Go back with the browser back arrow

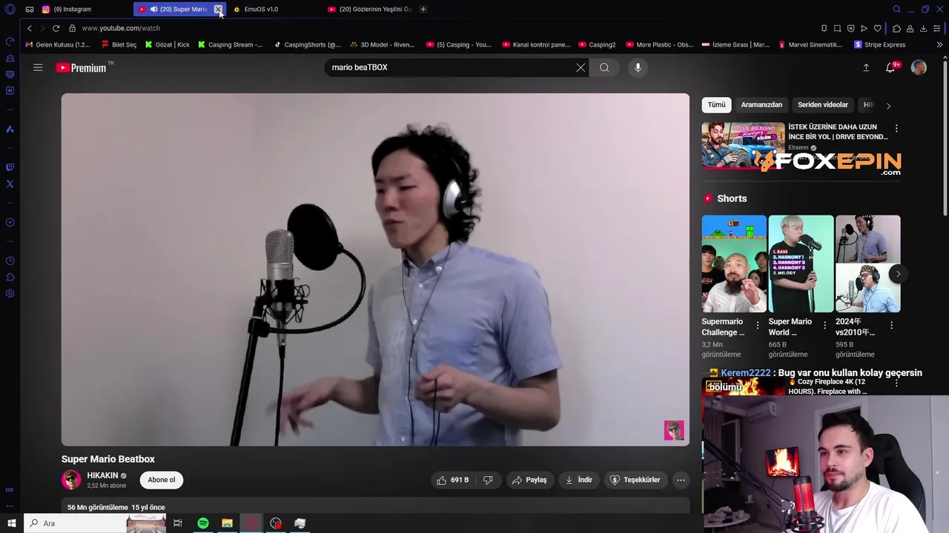click(30, 28)
